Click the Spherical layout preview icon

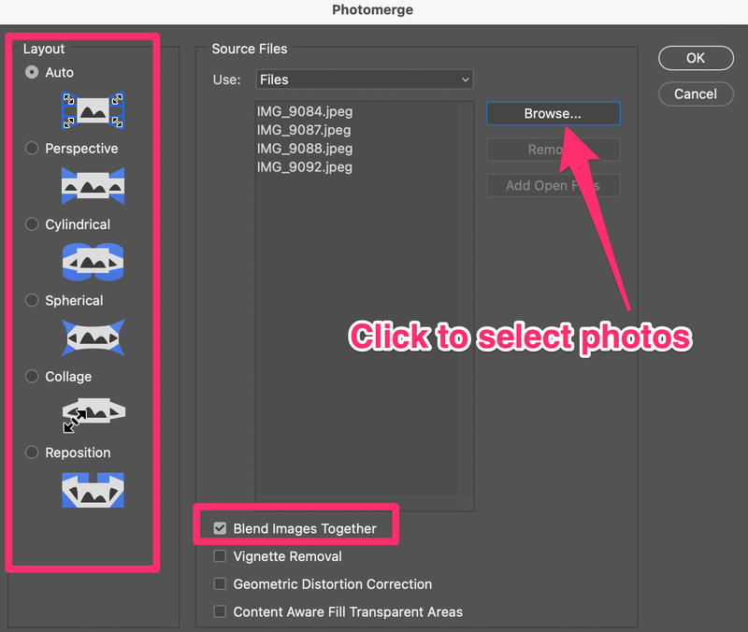[93, 338]
